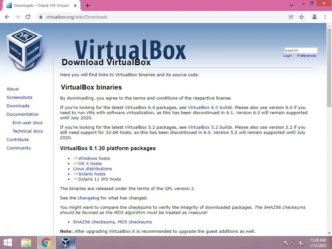This screenshot has width=332, height=249.
Task: Click the taskbar clock showing 11:28 AM
Action: pyautogui.click(x=318, y=243)
